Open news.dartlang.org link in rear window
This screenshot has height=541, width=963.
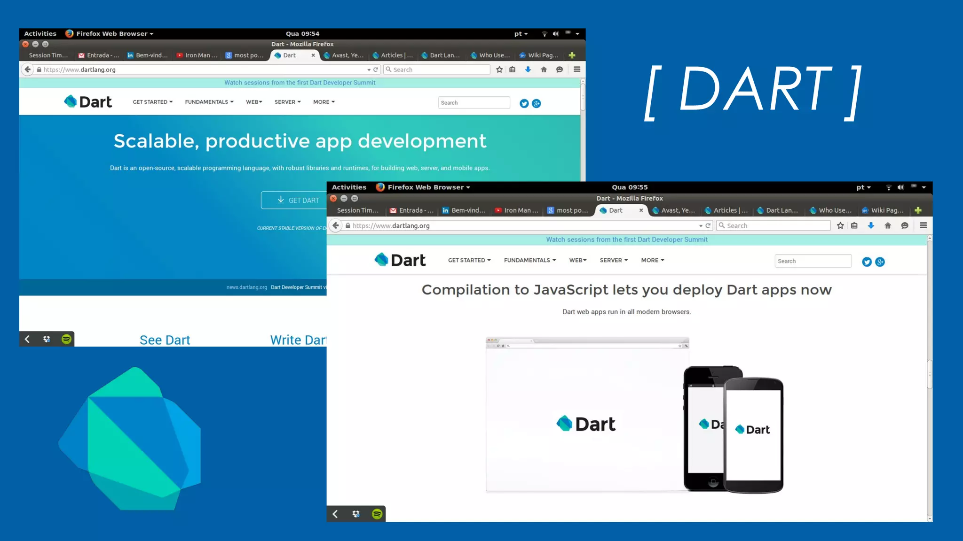pyautogui.click(x=246, y=287)
